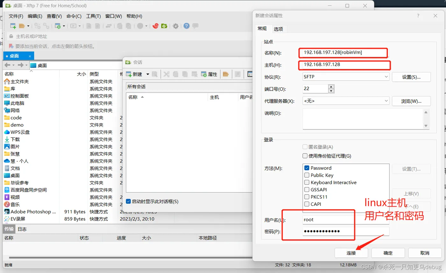Click the green Xftp icon in the main toolbar
Image resolution: width=446 pixels, height=273 pixels.
tap(164, 26)
